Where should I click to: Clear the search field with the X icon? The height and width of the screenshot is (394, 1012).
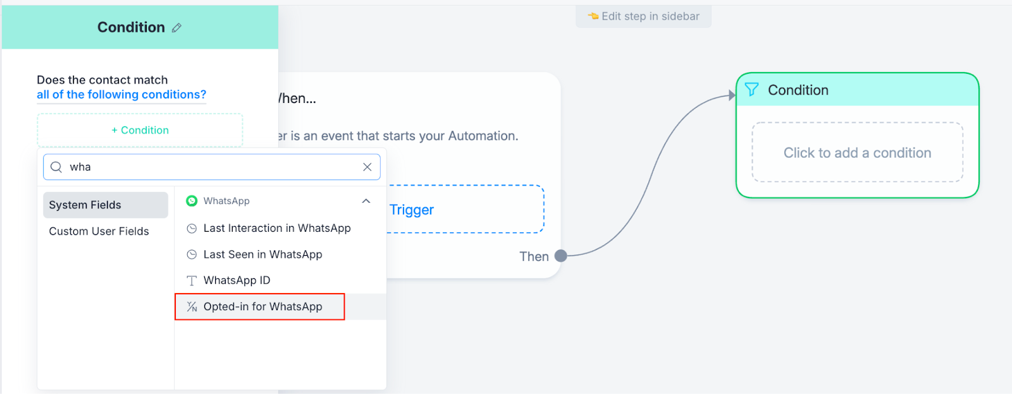(x=367, y=167)
